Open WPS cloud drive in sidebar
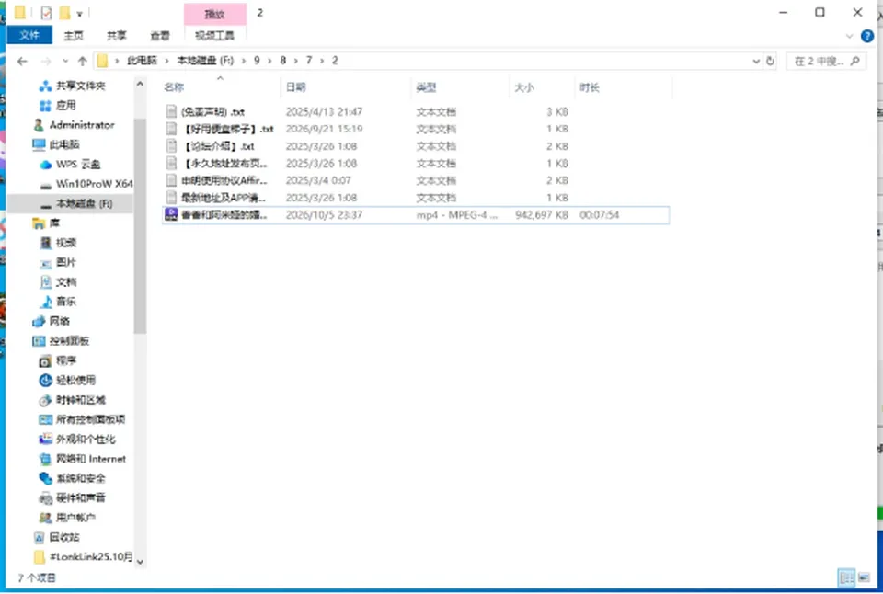The image size is (883, 594). click(x=77, y=165)
